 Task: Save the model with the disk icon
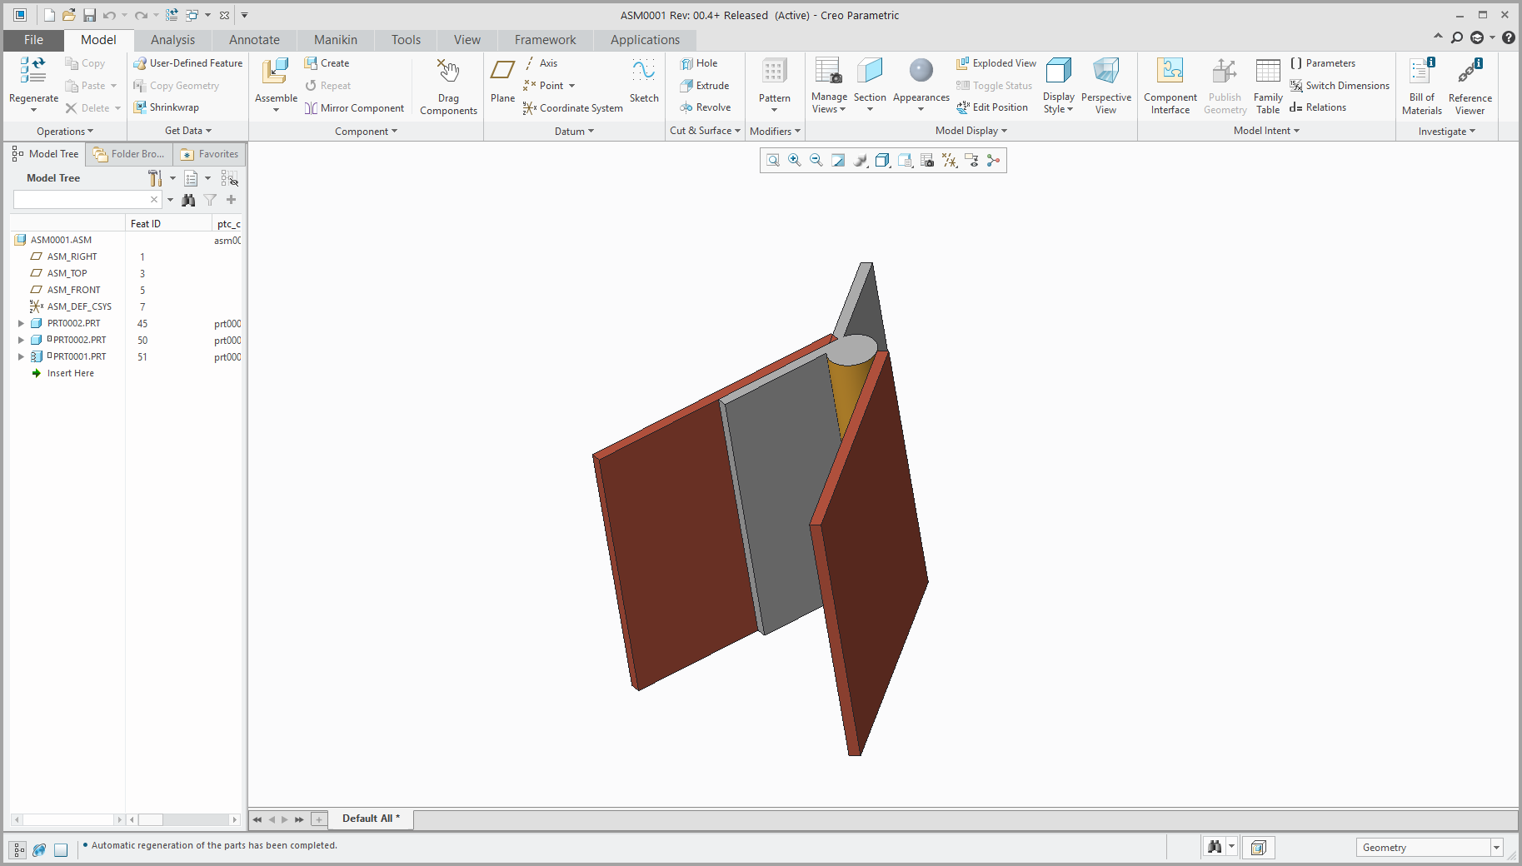coord(89,15)
